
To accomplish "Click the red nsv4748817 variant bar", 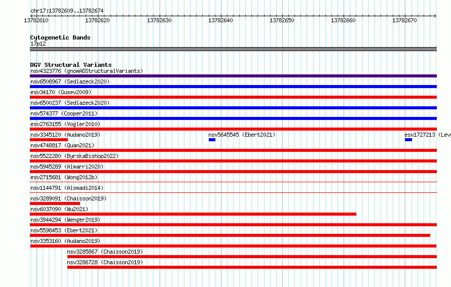I will point(233,150).
